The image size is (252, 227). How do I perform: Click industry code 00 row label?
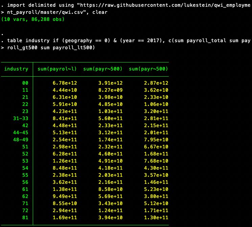pyautogui.click(x=25, y=83)
